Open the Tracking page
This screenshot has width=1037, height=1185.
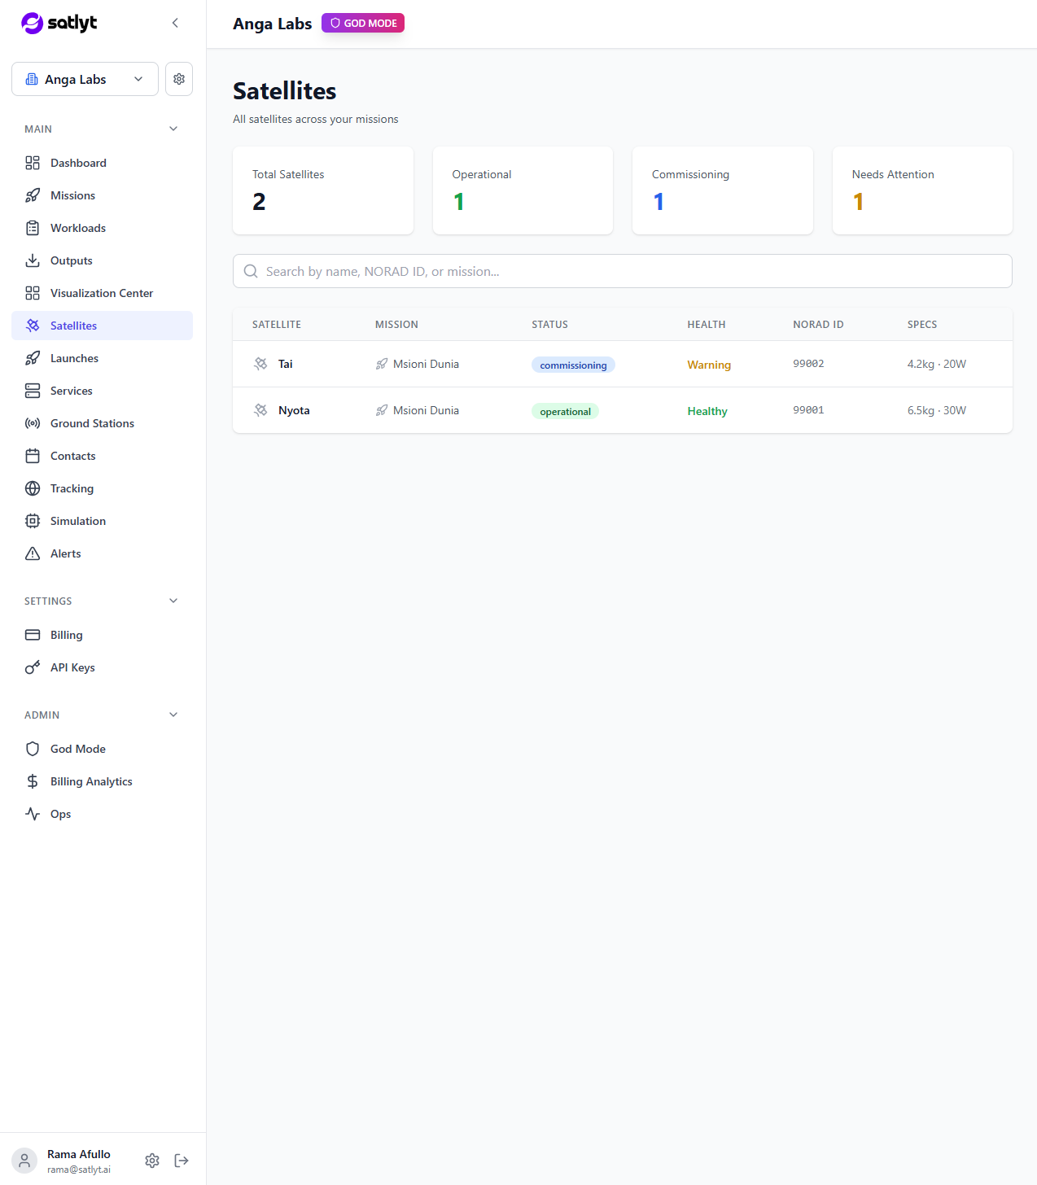(x=102, y=488)
